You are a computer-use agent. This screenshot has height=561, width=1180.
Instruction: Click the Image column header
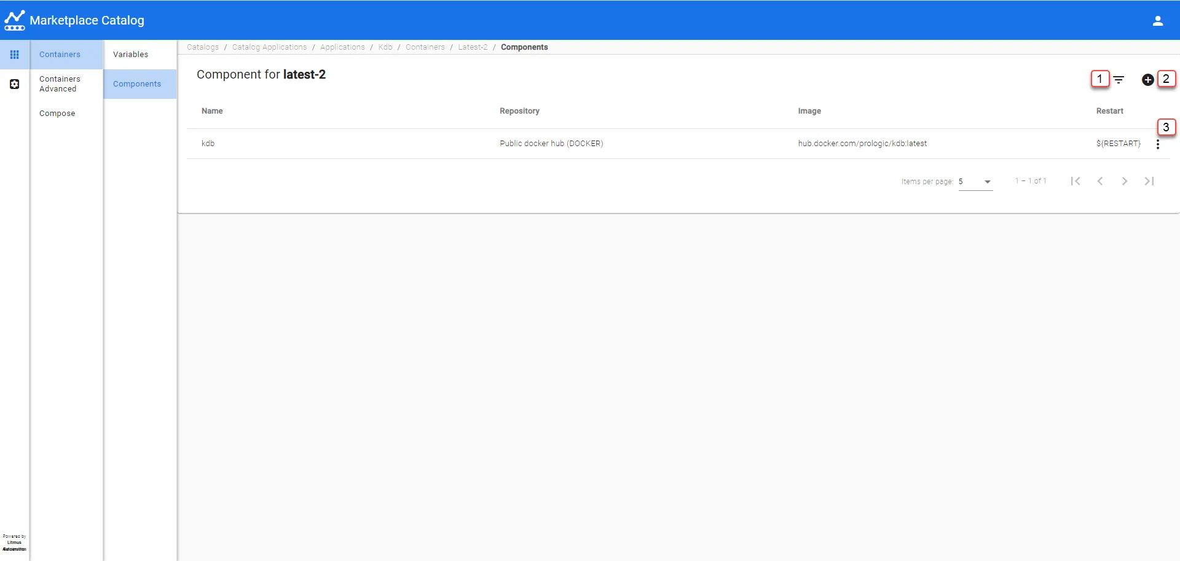pyautogui.click(x=809, y=111)
